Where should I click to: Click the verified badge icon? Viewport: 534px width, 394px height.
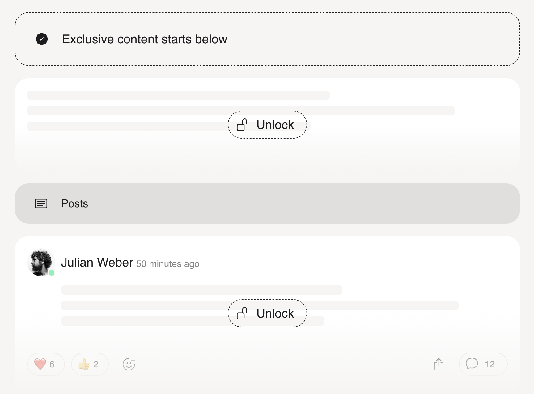pyautogui.click(x=42, y=39)
